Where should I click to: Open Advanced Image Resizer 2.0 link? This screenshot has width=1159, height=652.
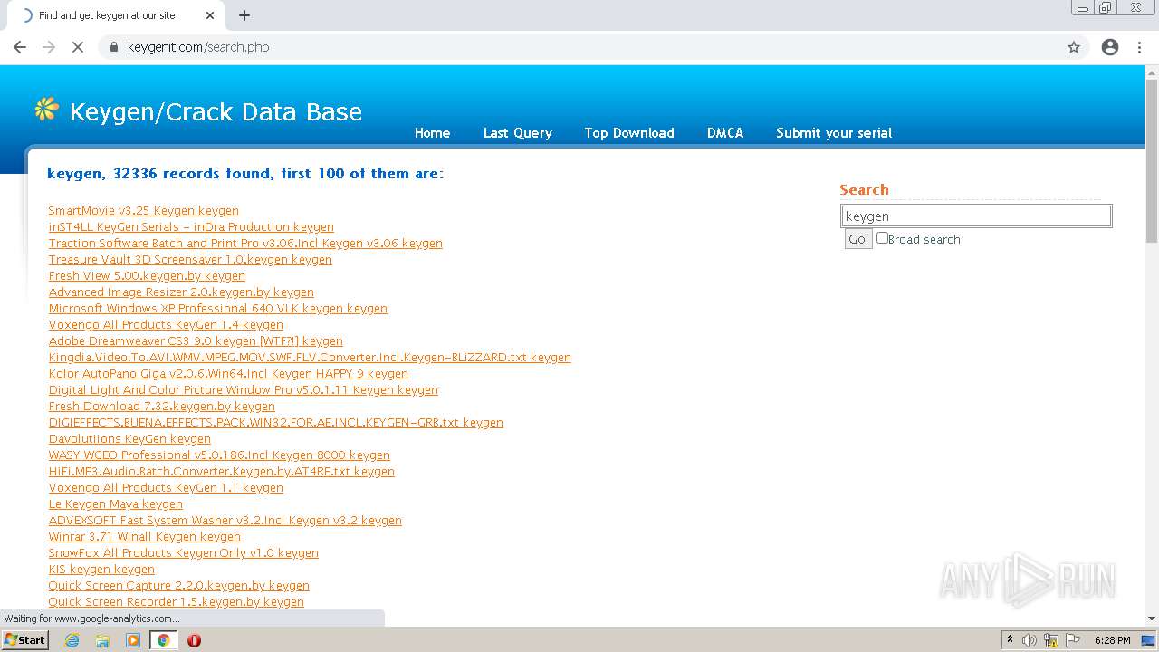pos(181,292)
